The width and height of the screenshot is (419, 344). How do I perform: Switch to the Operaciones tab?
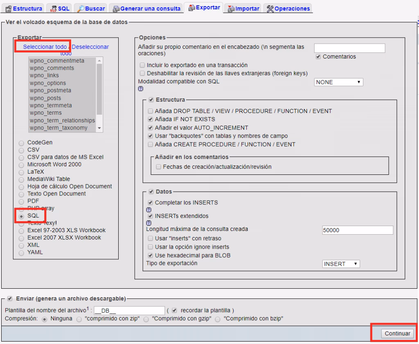pos(288,9)
